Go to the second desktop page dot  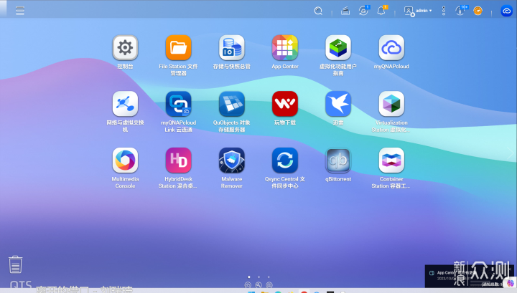pos(258,277)
